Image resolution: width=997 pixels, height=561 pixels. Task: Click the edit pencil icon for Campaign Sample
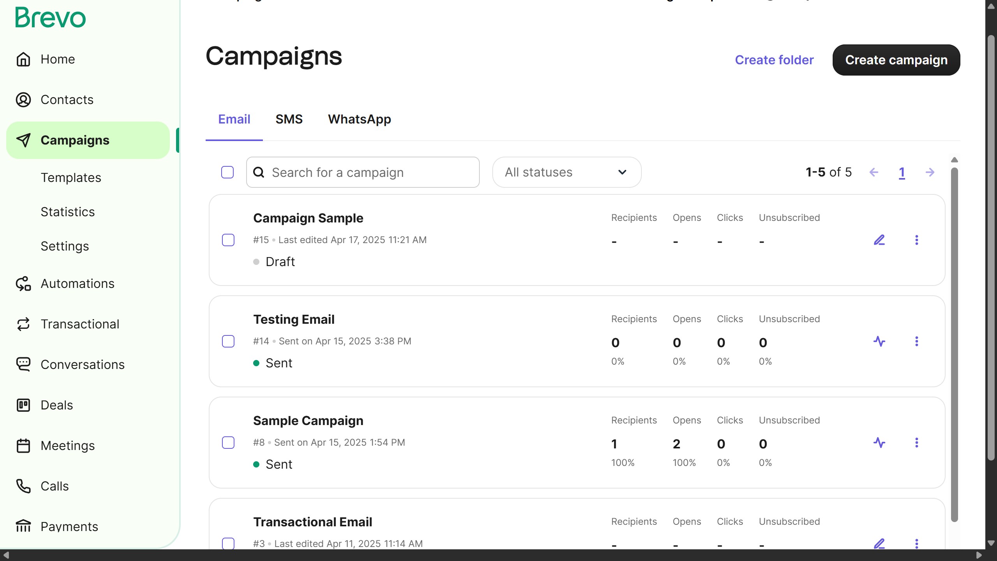pos(879,240)
